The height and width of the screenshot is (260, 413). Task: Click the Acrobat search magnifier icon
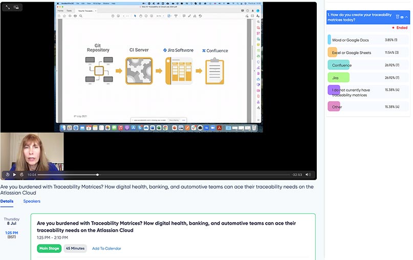click(x=81, y=16)
